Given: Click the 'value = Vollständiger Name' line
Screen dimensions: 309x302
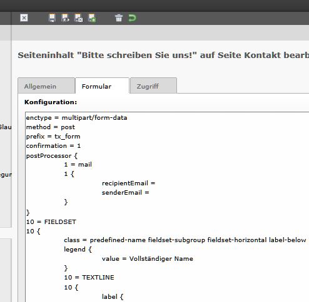Looking at the screenshot, I should pos(148,259).
